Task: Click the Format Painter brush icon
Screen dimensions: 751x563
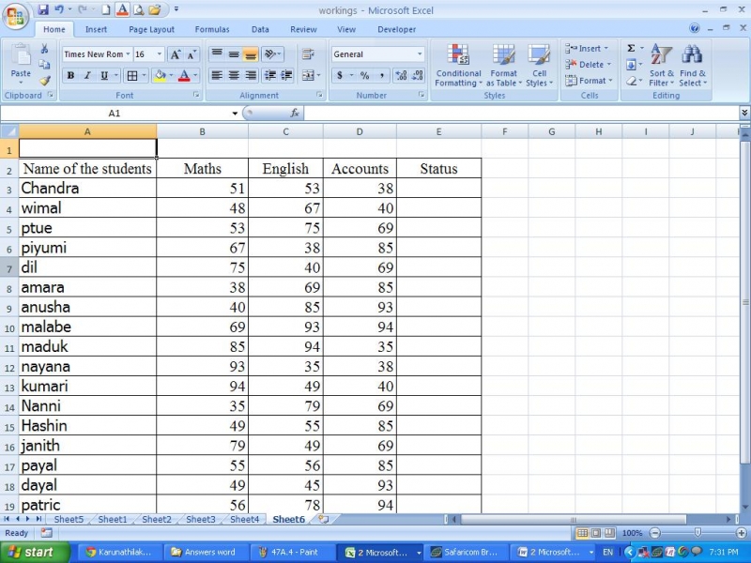Action: pyautogui.click(x=44, y=82)
